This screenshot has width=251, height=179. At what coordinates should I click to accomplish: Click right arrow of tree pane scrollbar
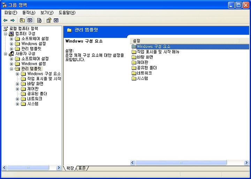(59, 168)
